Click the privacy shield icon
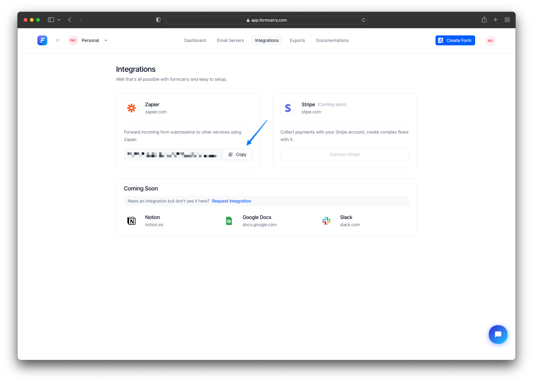 [x=158, y=20]
